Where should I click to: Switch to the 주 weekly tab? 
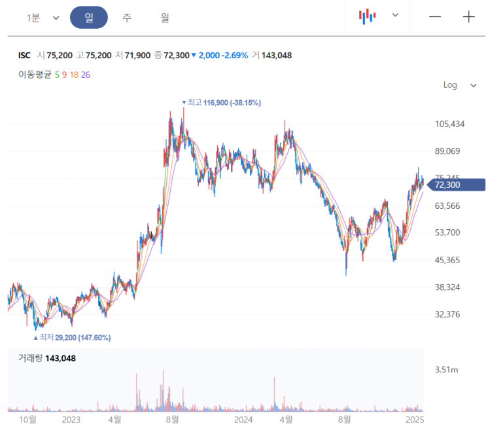pos(126,18)
